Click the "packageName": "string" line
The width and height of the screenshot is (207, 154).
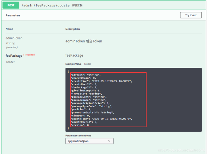coord(89,100)
